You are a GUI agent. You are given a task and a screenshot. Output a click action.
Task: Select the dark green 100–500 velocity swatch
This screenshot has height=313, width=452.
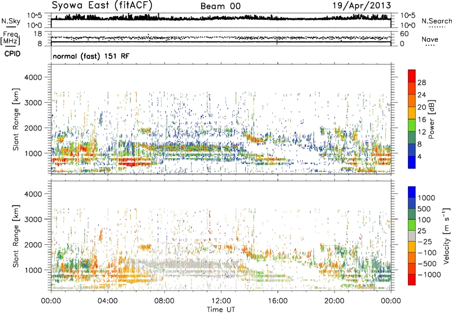coord(412,214)
